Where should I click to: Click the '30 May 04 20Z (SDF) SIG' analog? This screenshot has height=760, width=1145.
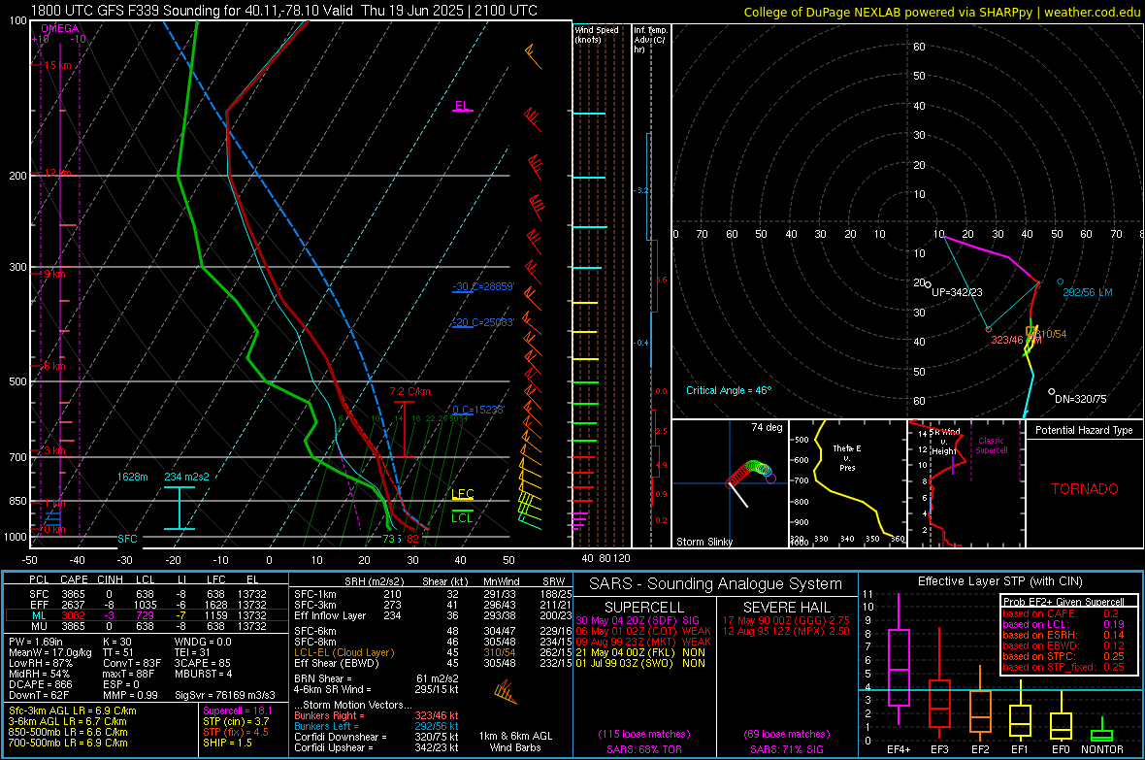(638, 620)
